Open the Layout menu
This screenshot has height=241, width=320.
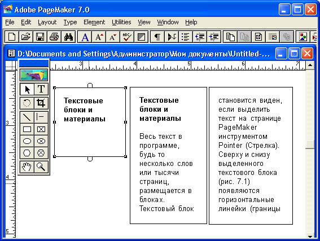pyautogui.click(x=47, y=22)
